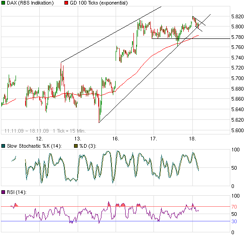Click the RSI 50 axis label
Image resolution: width=249 pixels, height=236 pixels.
[x=234, y=214]
